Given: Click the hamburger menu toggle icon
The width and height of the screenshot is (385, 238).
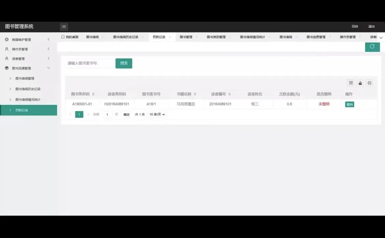Looking at the screenshot, I should [64, 27].
